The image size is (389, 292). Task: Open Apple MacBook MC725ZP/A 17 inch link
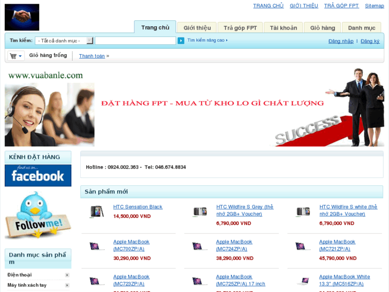pyautogui.click(x=241, y=280)
